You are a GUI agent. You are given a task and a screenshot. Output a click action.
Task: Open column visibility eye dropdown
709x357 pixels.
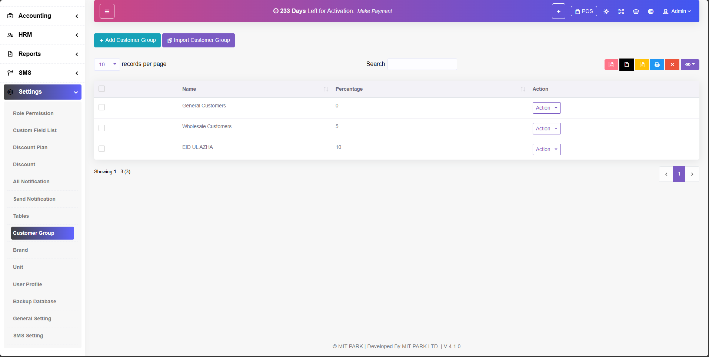pos(689,64)
